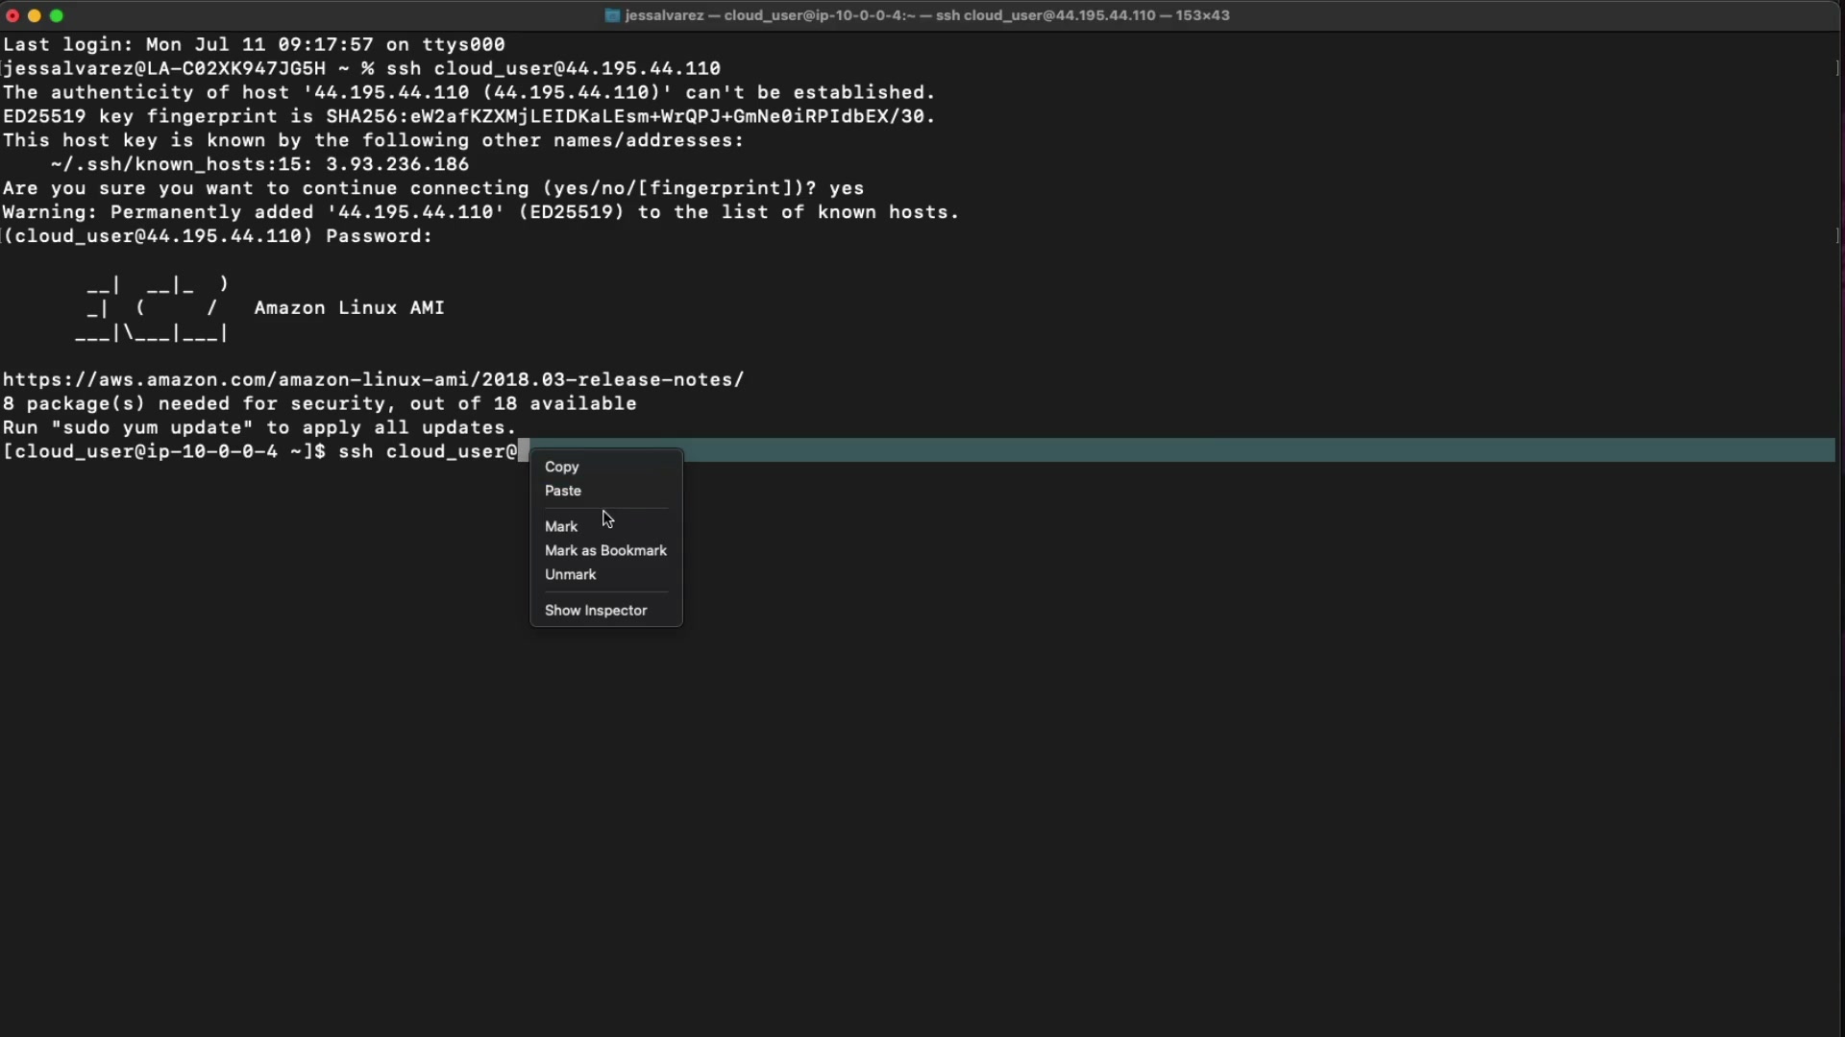Viewport: 1845px width, 1037px height.
Task: Select Unmark from the context menu
Action: click(571, 574)
